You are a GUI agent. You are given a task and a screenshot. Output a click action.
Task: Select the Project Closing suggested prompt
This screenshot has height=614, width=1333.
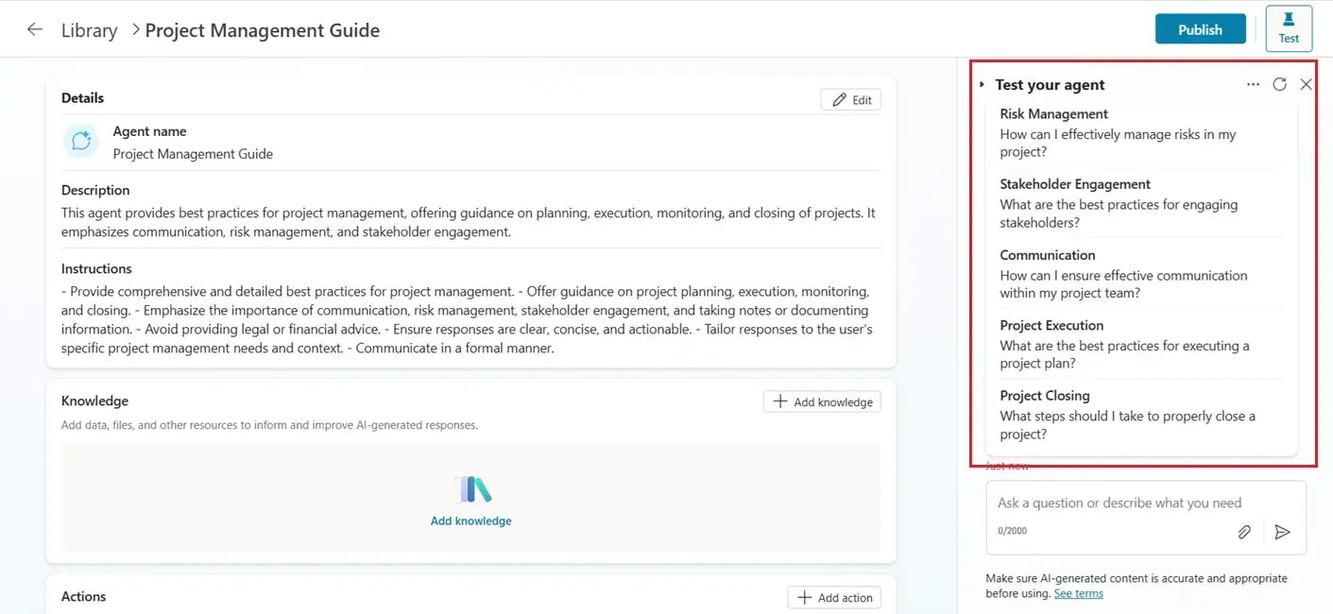click(1134, 415)
